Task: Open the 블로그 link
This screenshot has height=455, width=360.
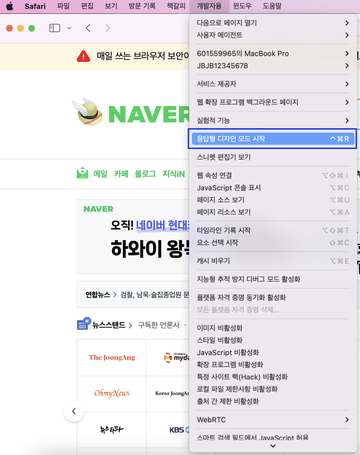Action: click(x=145, y=174)
